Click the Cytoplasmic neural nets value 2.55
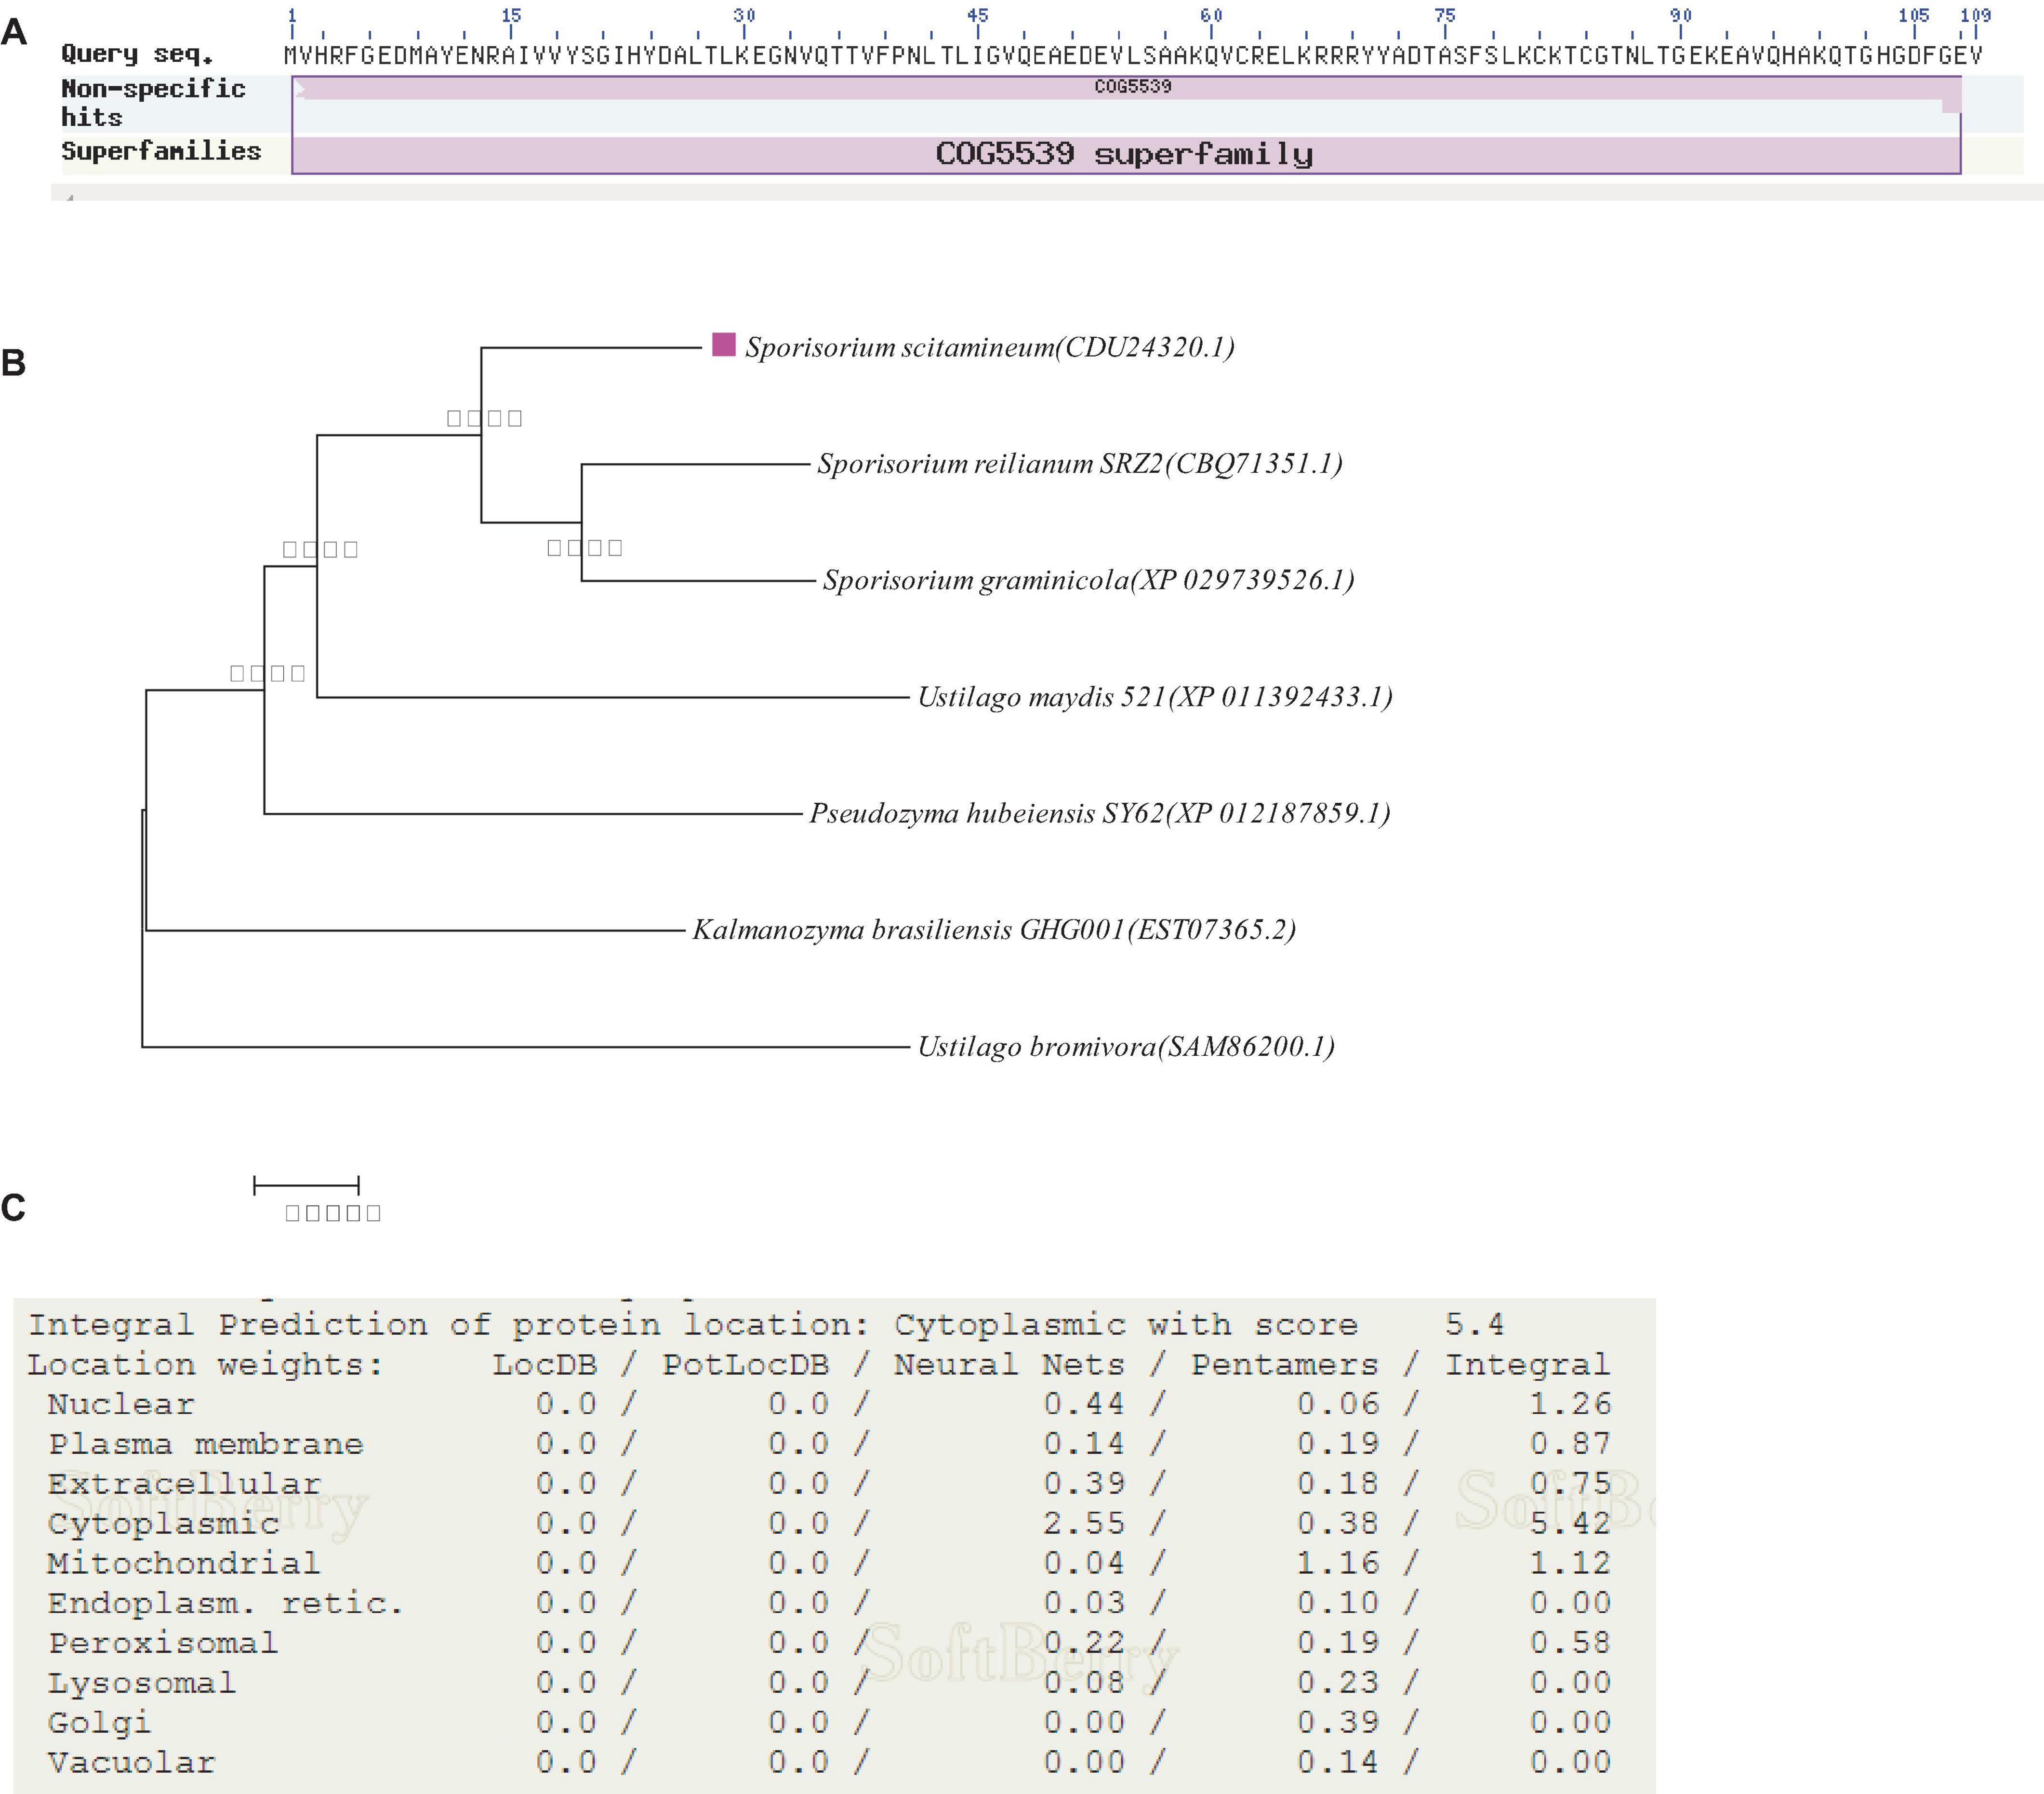The width and height of the screenshot is (2044, 1794). point(1084,1524)
